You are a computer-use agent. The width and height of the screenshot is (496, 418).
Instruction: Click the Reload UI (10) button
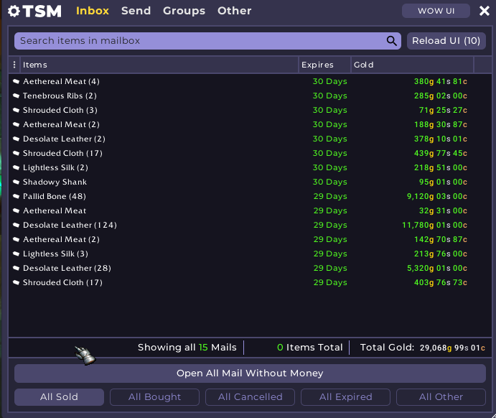click(446, 41)
